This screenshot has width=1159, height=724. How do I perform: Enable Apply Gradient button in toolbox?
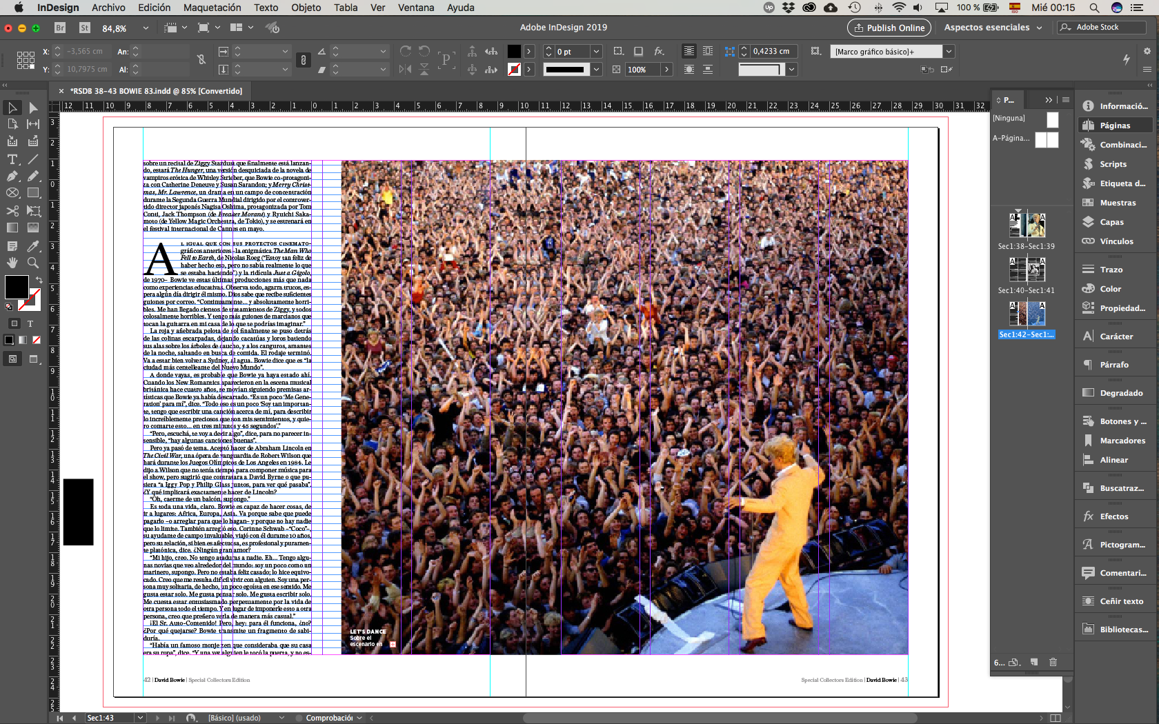point(23,340)
